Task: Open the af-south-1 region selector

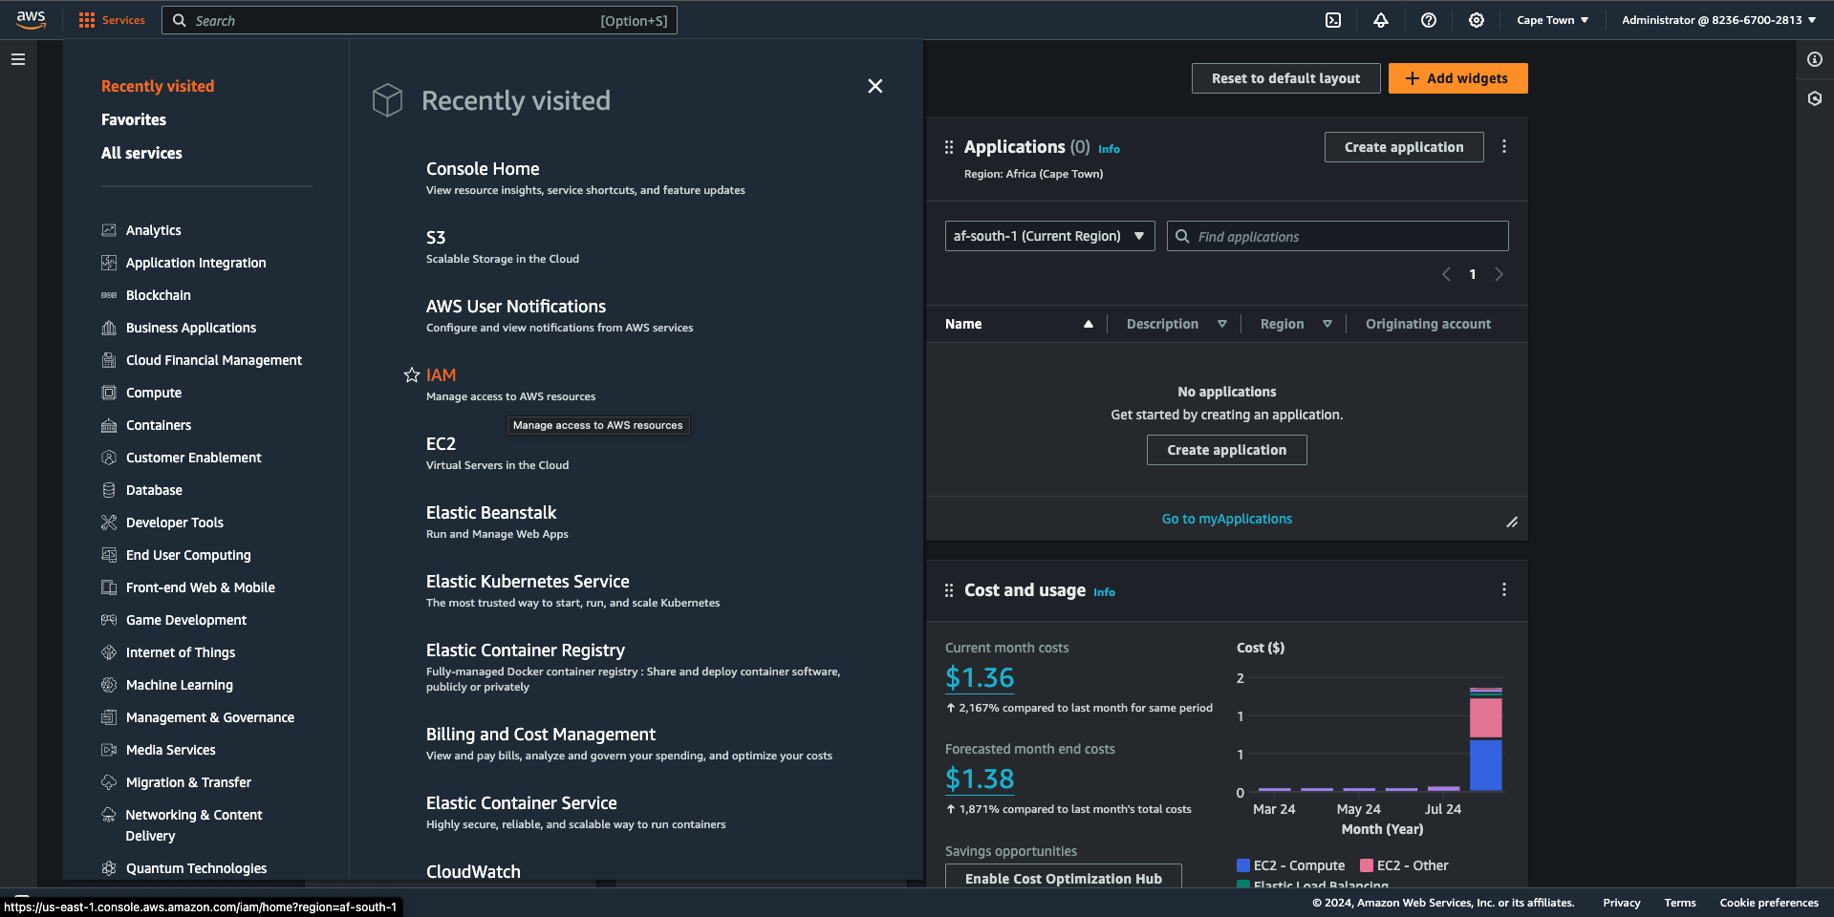Action: (x=1049, y=236)
